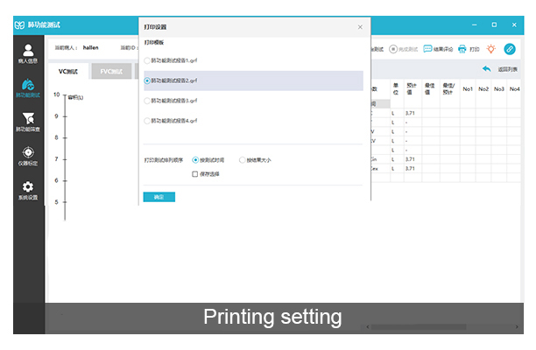Click the horizontal scrollbar left arrow
This screenshot has height=350, width=536.
(368, 326)
